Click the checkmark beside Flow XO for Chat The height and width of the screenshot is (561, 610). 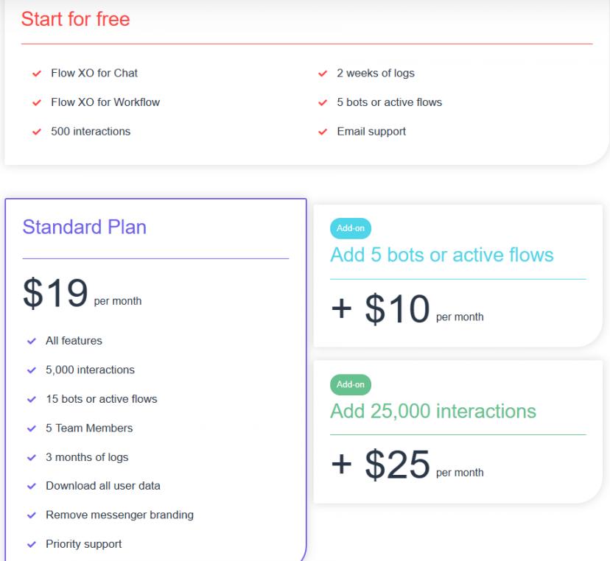pyautogui.click(x=37, y=74)
